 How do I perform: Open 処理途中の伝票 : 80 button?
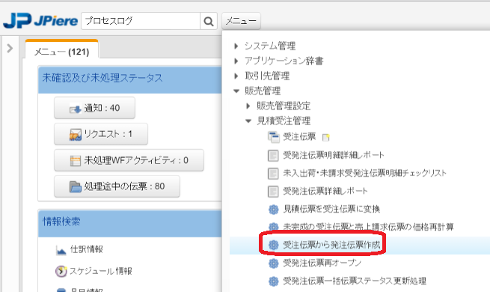point(117,186)
